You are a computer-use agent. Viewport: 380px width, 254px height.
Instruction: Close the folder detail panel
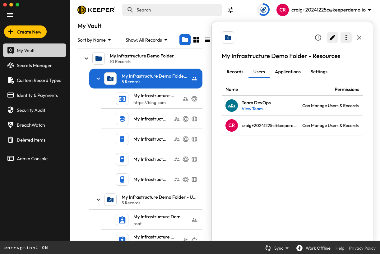[359, 38]
